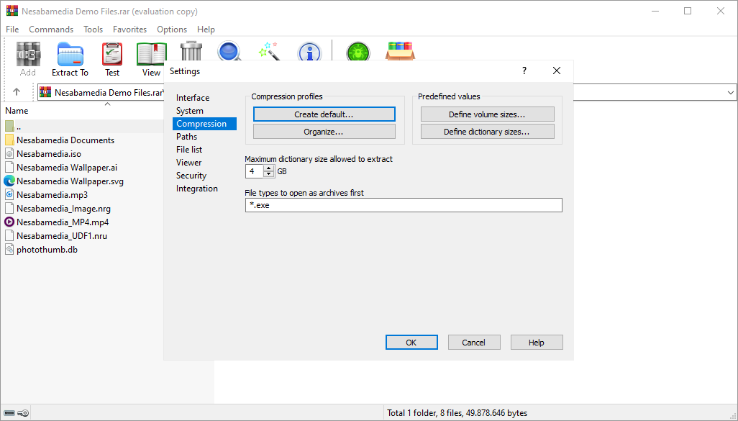738x421 pixels.
Task: Launch the Wizard magic wand icon
Action: point(269,51)
